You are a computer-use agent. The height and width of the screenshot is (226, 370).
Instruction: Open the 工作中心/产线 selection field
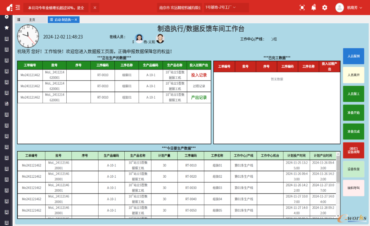point(274,39)
